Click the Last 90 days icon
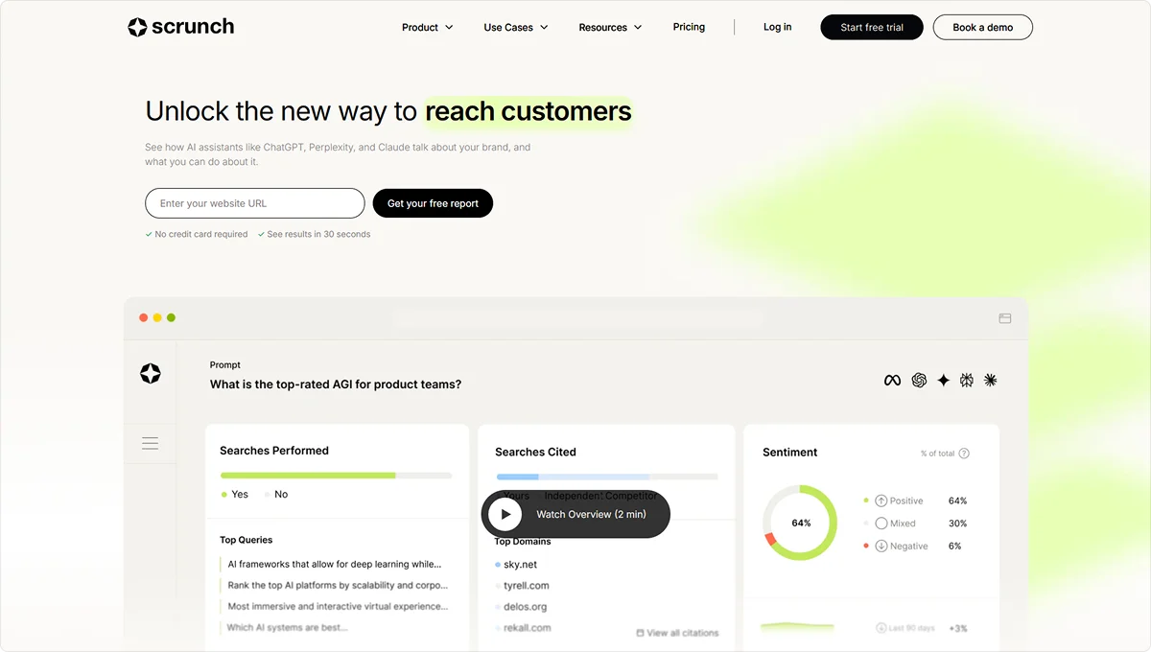1151x652 pixels. tap(881, 628)
